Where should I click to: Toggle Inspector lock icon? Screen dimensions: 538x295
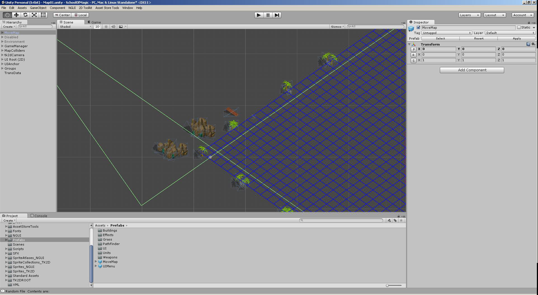[x=529, y=22]
